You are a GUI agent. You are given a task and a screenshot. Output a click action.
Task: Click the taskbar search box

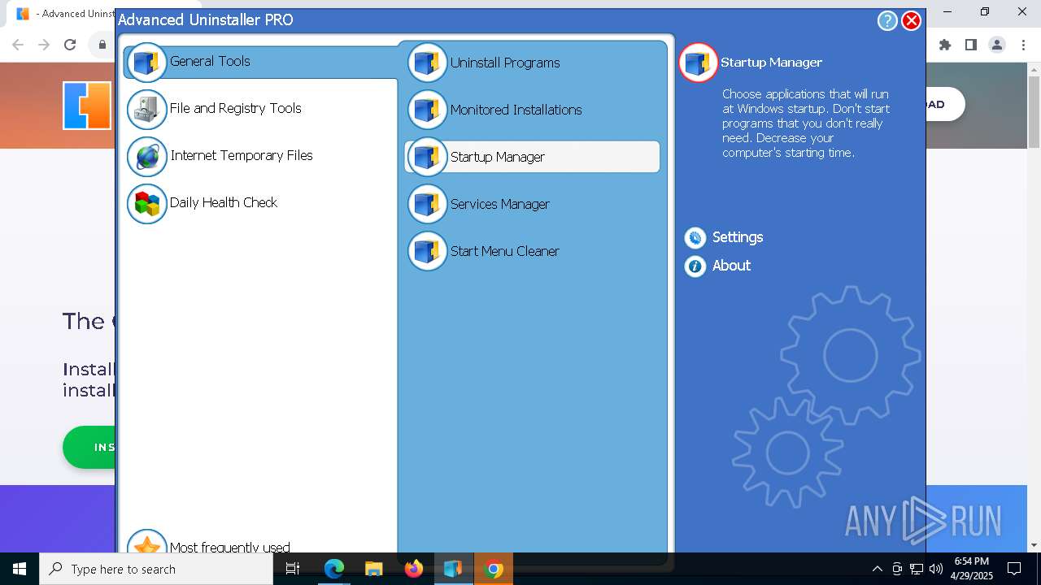point(156,569)
